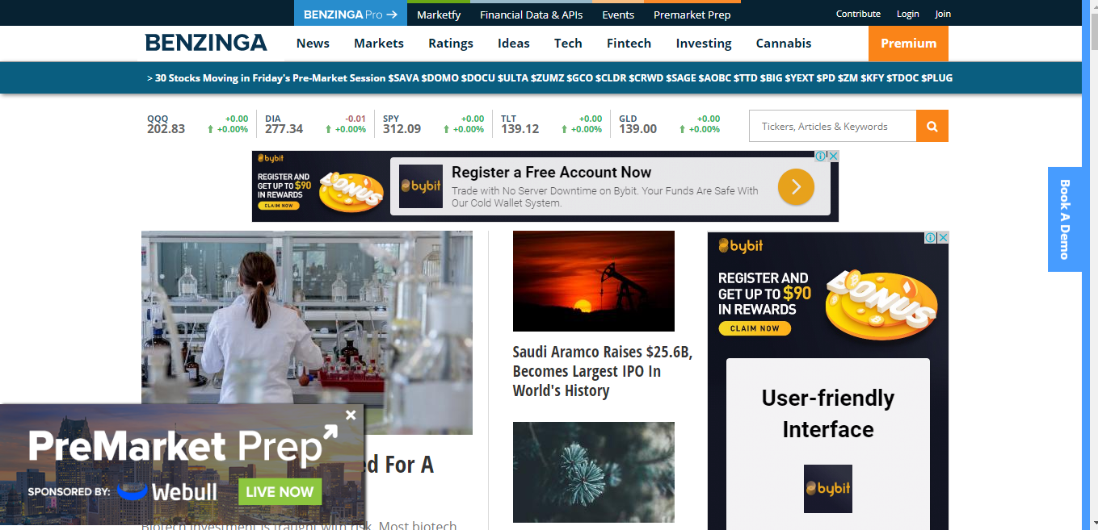Screen dimensions: 1098x530
Task: Open the Tech menu
Action: 568,43
